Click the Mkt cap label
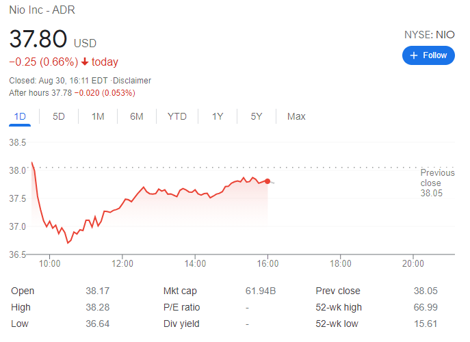 pyautogui.click(x=180, y=291)
